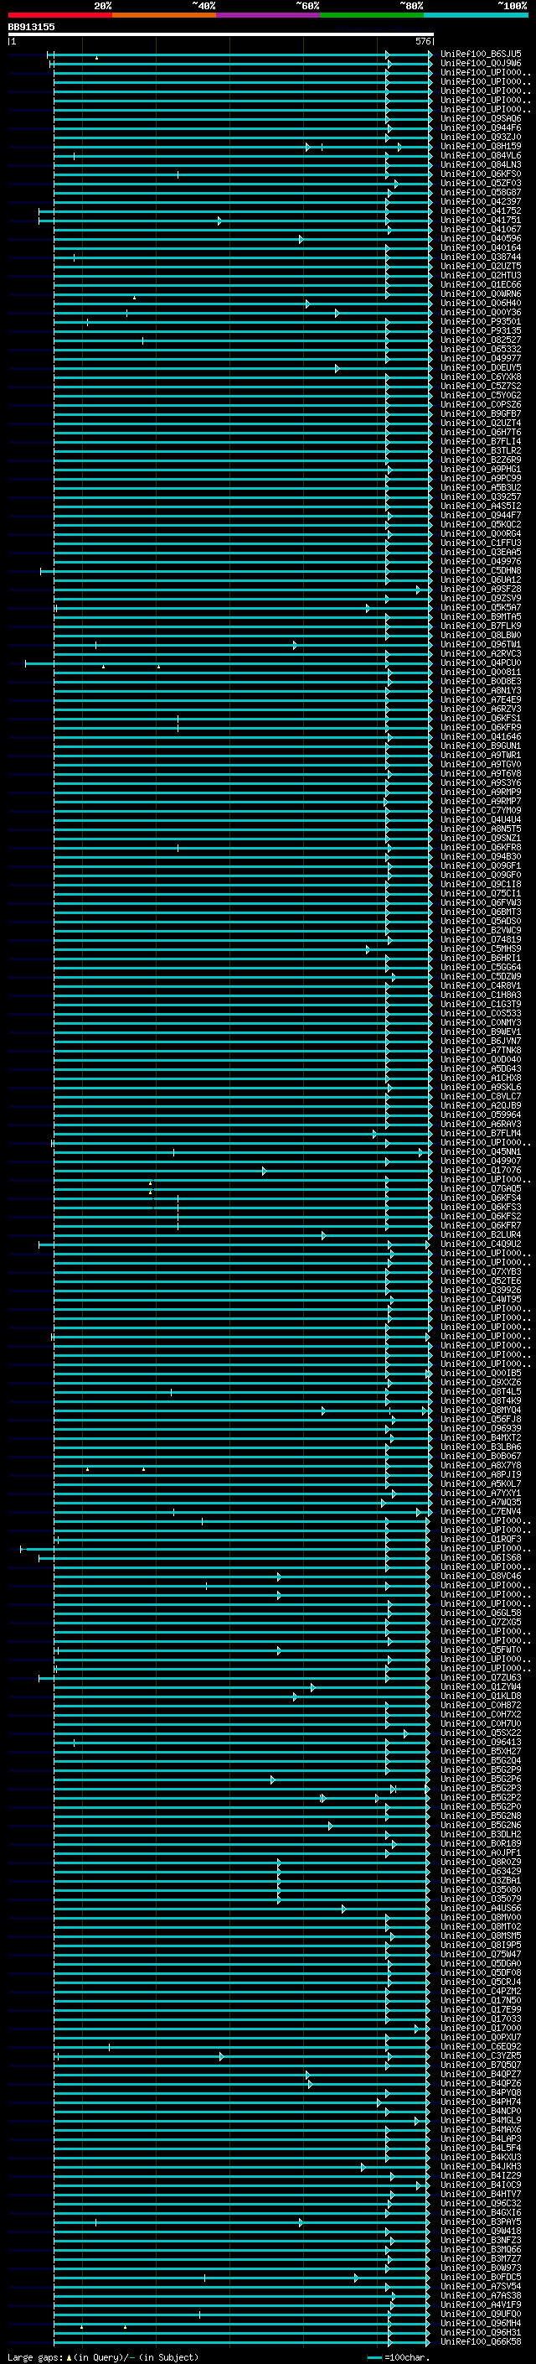Click hit label UniRef100_Q49907
The image size is (536, 2364).
(481, 1161)
